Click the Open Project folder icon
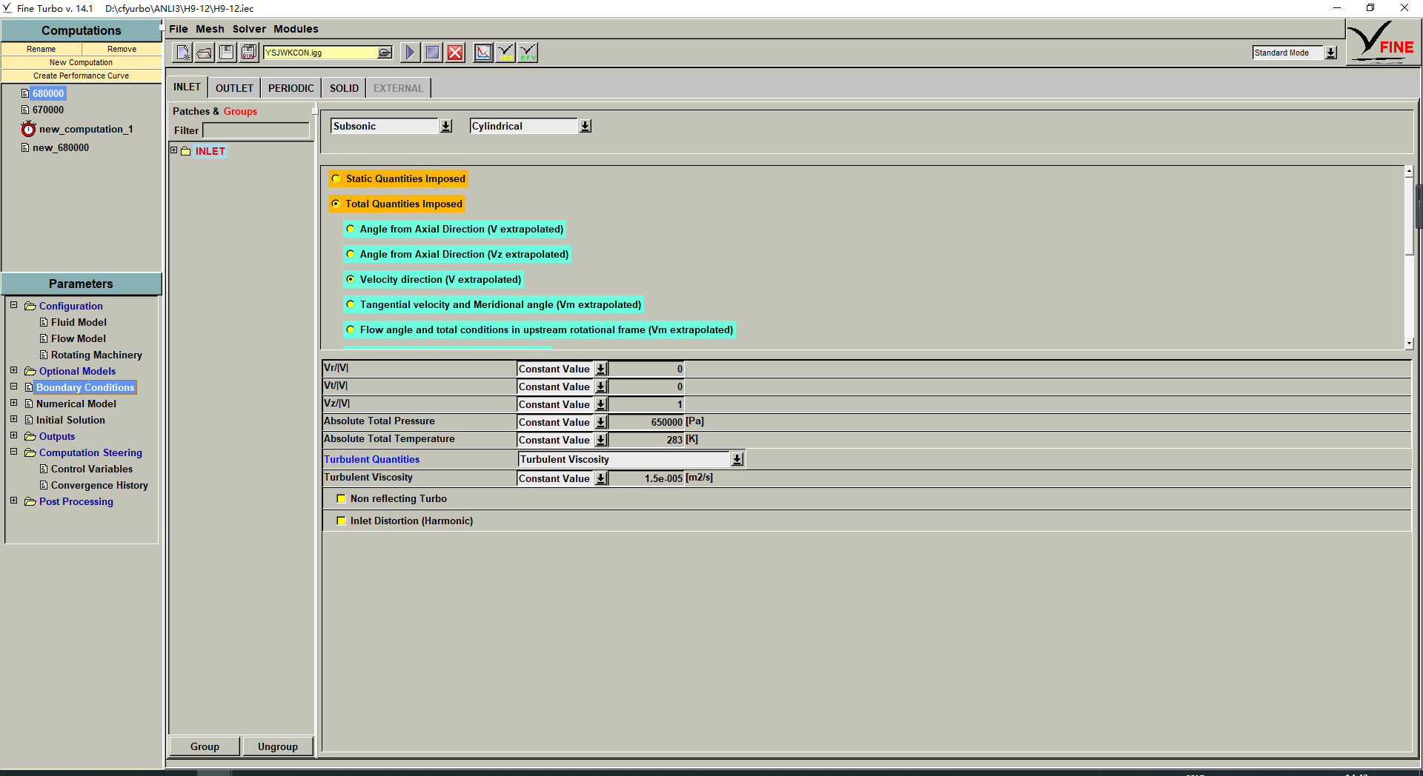The image size is (1423, 776). pyautogui.click(x=205, y=53)
